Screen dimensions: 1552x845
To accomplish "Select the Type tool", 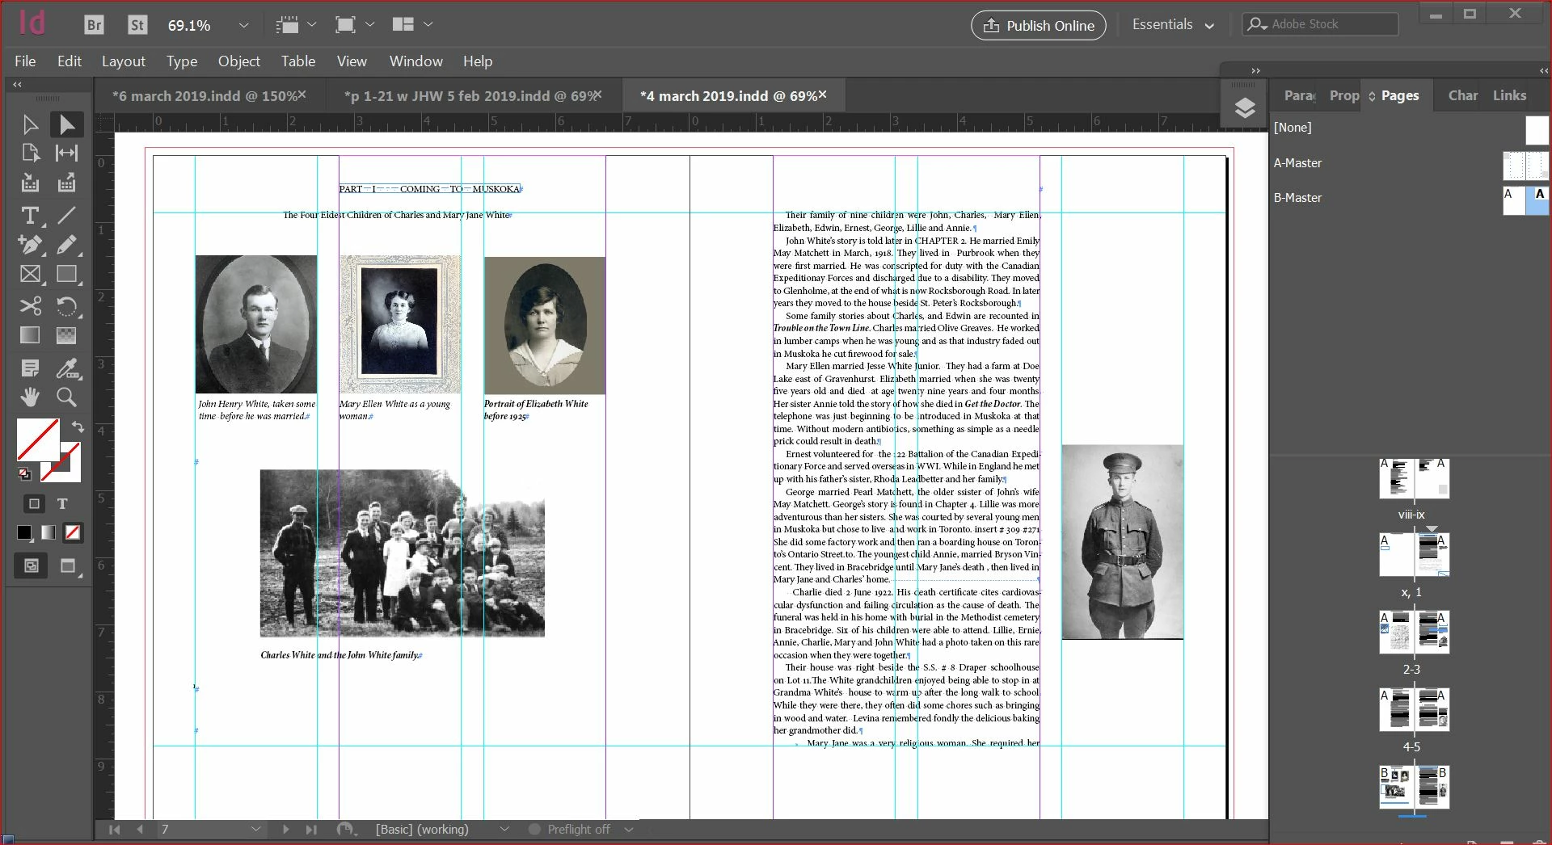I will [30, 215].
